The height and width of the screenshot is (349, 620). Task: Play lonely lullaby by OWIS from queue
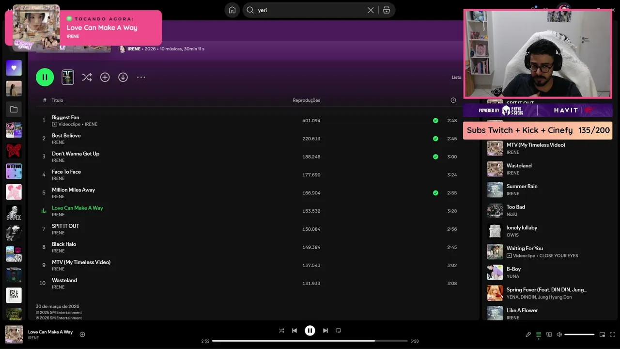click(x=522, y=228)
